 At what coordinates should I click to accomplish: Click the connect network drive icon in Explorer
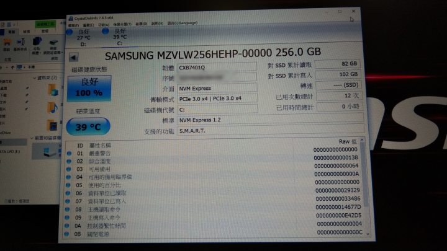pos(53,46)
